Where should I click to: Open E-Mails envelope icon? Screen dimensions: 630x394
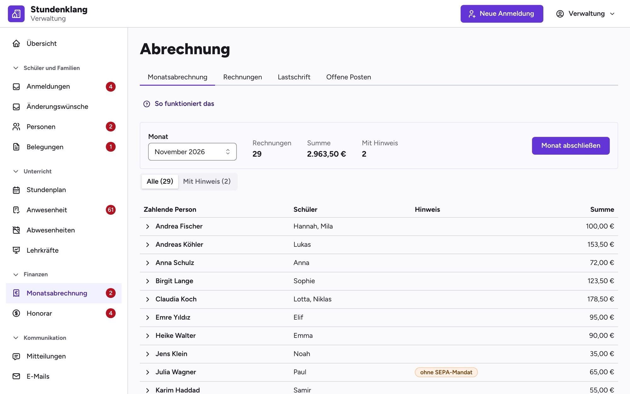click(x=16, y=376)
